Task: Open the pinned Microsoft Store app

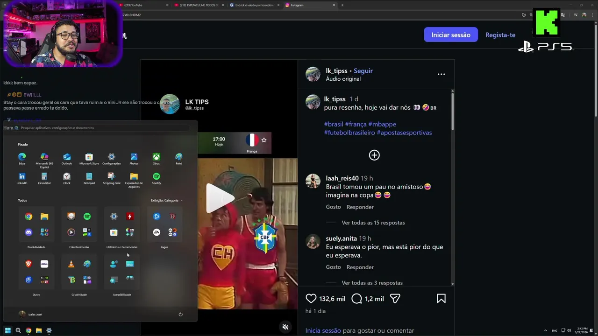Action: [x=89, y=159]
